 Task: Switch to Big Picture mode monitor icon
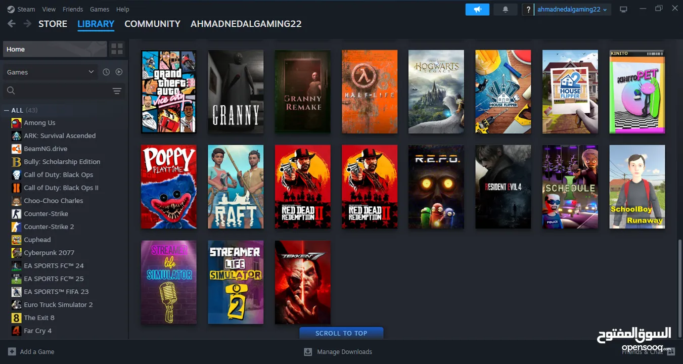[623, 10]
